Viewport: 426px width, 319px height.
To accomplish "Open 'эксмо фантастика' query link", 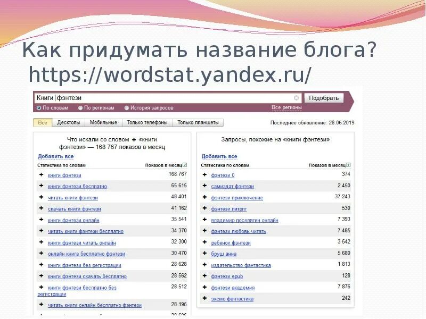I will coord(232,299).
